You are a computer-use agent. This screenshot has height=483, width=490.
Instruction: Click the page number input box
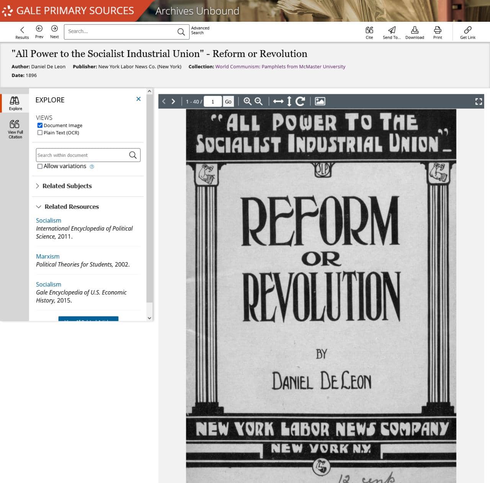[213, 101]
